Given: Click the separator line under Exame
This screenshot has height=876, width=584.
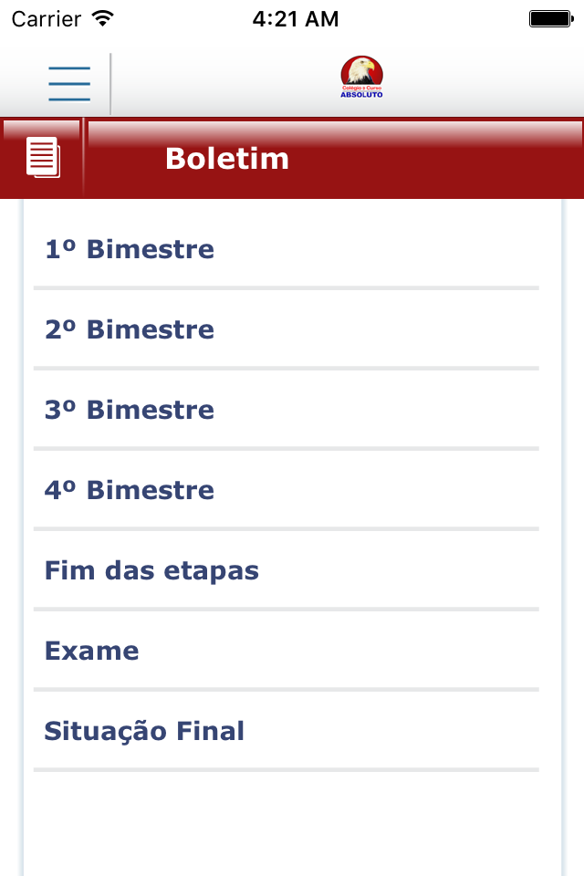Looking at the screenshot, I should [287, 690].
